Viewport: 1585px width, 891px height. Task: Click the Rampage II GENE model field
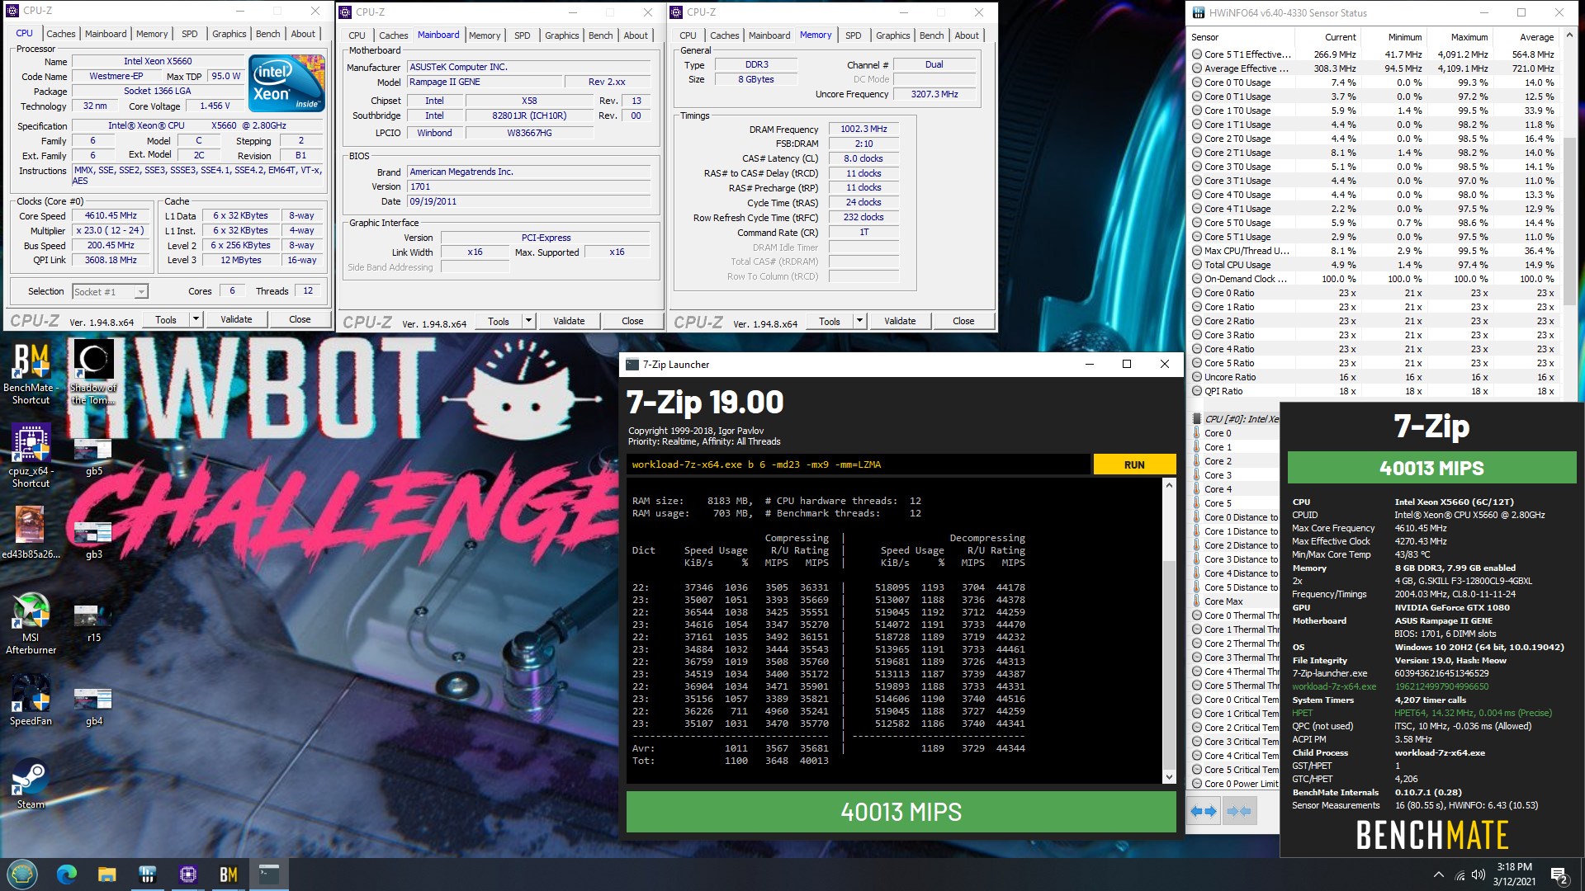[x=483, y=82]
